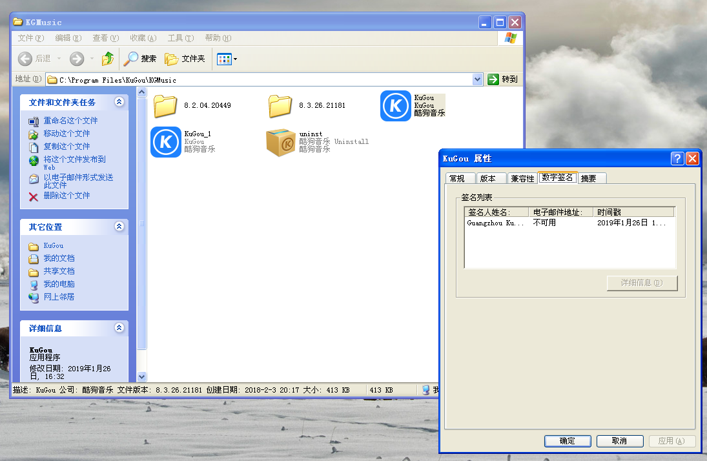The height and width of the screenshot is (461, 707).
Task: Click 以电子邮件形式发送此文件 link
Action: click(79, 181)
